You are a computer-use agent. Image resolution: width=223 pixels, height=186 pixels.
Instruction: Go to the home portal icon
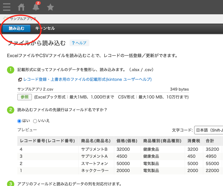click(21, 7)
